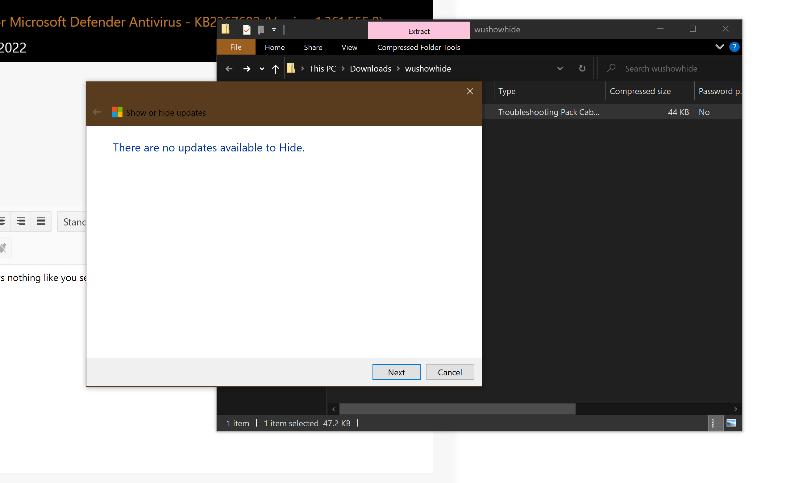The height and width of the screenshot is (483, 799).
Task: Click the justify text alignment icon
Action: point(41,221)
